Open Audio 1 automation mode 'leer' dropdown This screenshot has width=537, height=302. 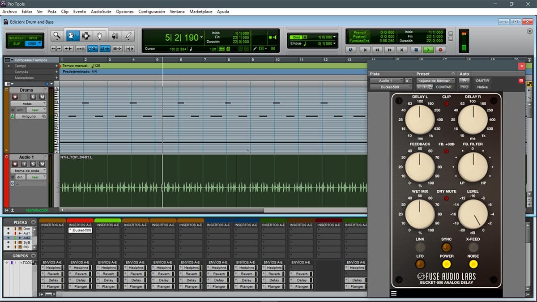pos(36,177)
